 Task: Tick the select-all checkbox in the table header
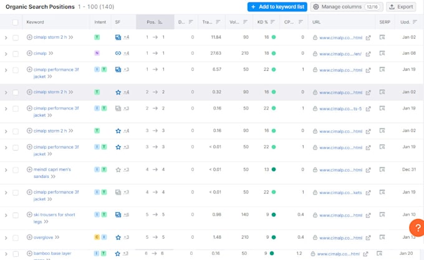(16, 22)
